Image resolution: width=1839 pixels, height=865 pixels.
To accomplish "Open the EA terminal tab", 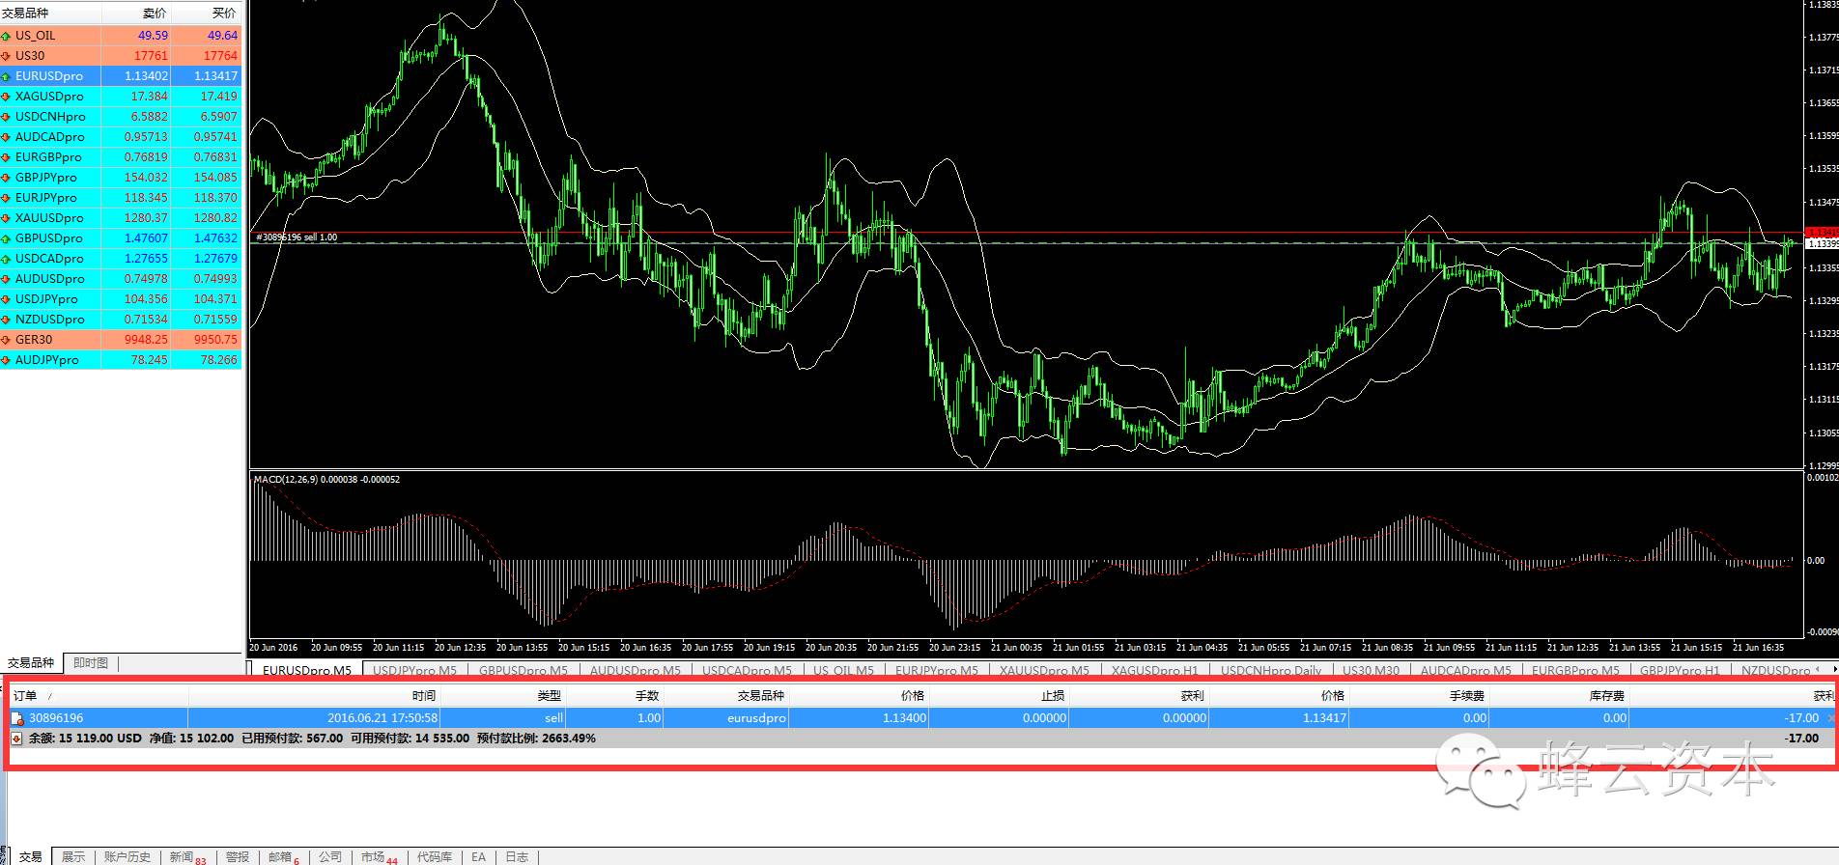I will coord(478,857).
